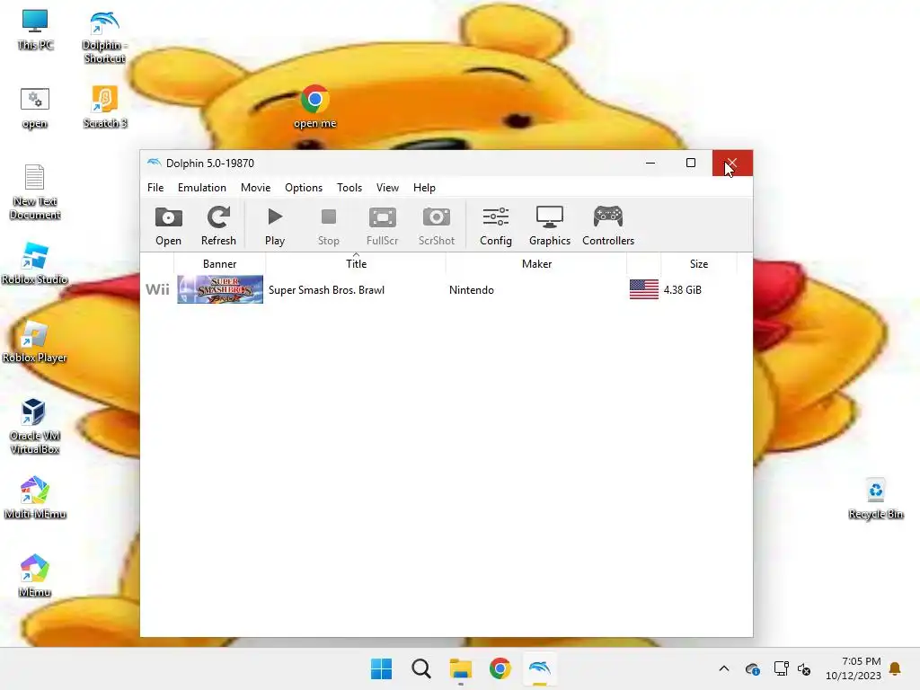Click the US flag region icon
The height and width of the screenshot is (690, 920).
coord(643,289)
